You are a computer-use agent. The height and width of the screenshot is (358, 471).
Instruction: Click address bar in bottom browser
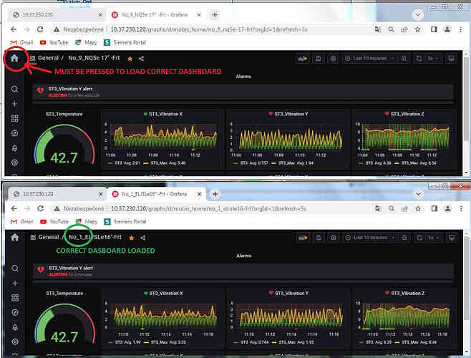coord(210,208)
